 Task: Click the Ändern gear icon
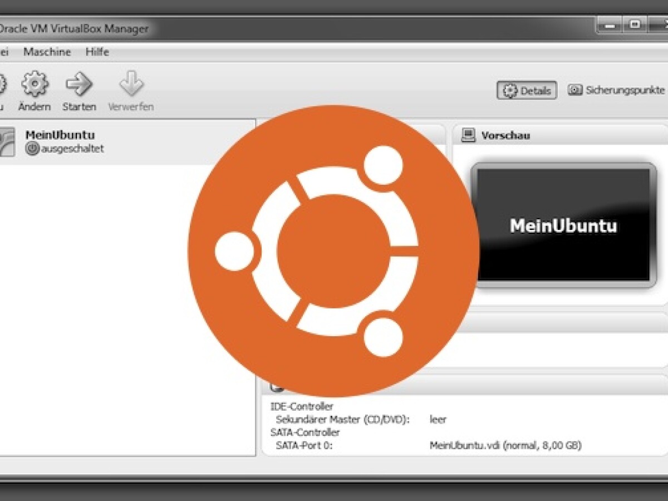pyautogui.click(x=35, y=85)
